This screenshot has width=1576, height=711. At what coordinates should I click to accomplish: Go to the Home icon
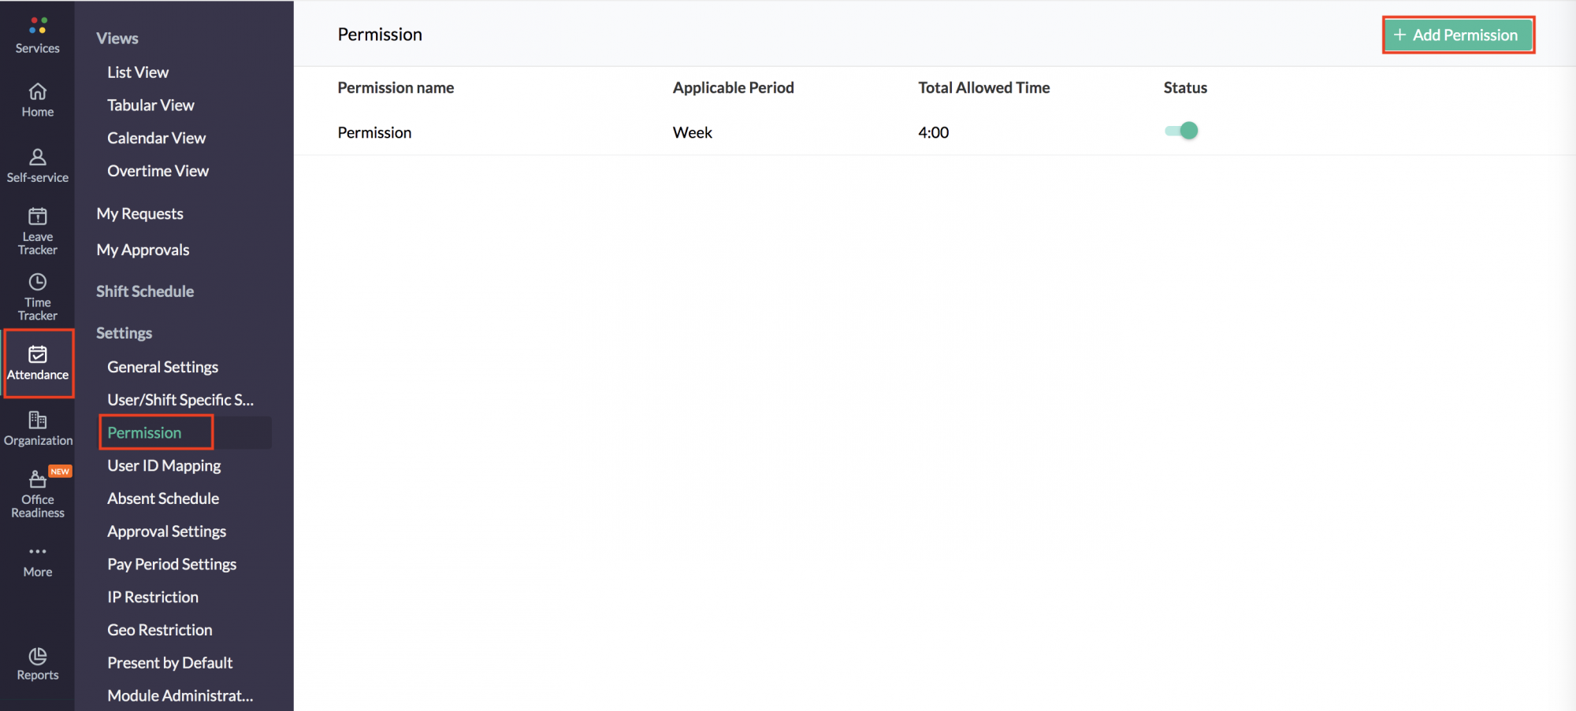coord(38,91)
